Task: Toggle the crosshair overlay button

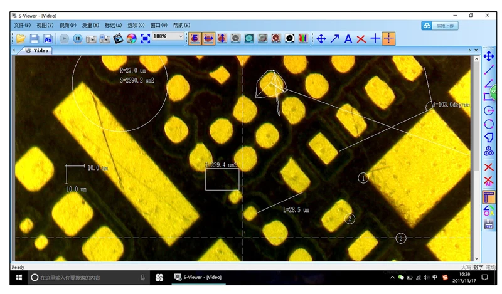Action: pos(388,39)
